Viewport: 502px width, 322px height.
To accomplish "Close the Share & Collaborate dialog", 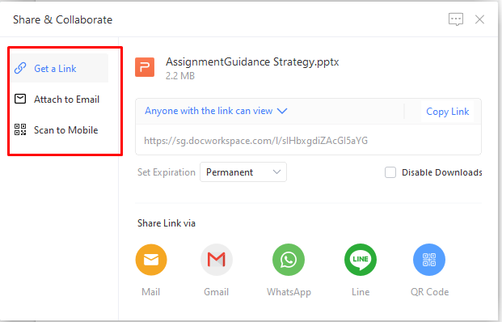I will (x=479, y=19).
